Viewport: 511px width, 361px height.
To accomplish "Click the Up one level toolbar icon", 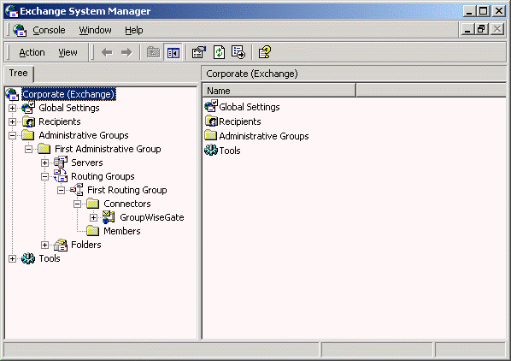I will click(153, 52).
